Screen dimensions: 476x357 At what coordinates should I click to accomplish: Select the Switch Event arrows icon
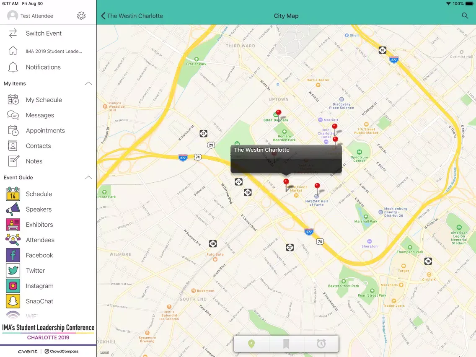[x=13, y=34]
